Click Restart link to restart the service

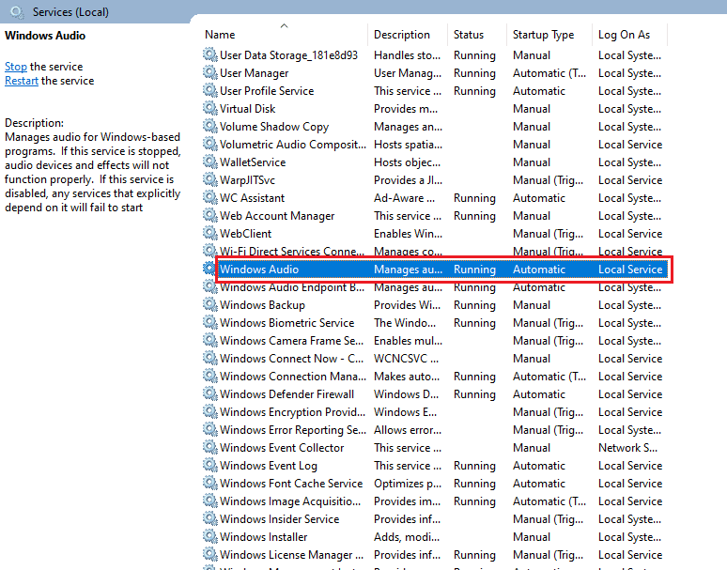[x=22, y=81]
